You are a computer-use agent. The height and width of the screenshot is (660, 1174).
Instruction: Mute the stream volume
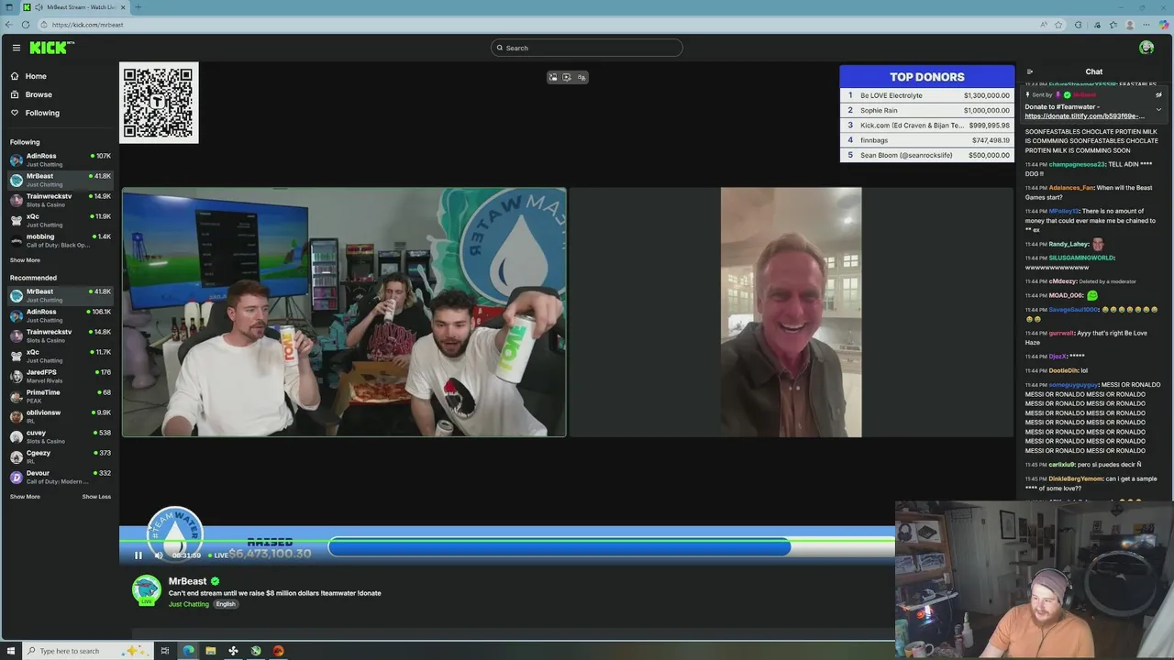click(x=158, y=555)
